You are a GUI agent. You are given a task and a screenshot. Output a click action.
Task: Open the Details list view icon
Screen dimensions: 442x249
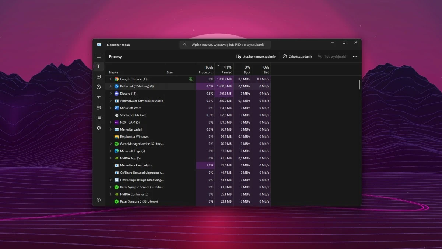pos(98,117)
